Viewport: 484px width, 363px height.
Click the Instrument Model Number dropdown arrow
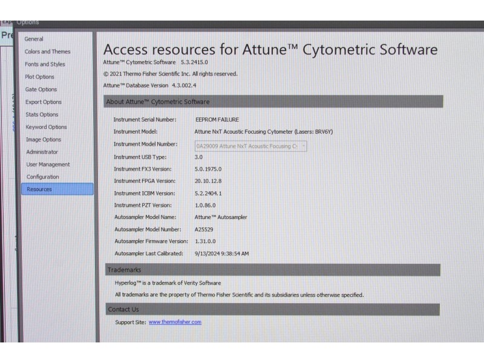tap(304, 146)
